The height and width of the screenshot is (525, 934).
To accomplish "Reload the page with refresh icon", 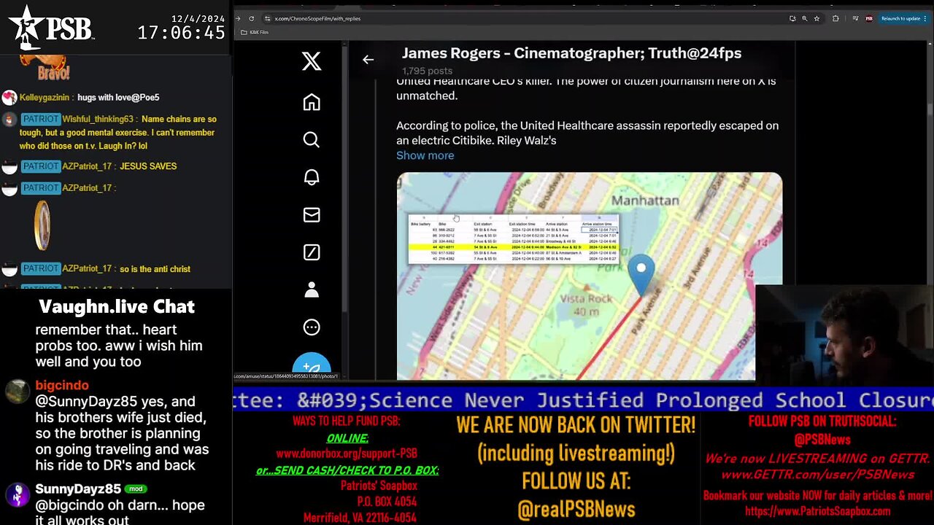I will pyautogui.click(x=252, y=18).
